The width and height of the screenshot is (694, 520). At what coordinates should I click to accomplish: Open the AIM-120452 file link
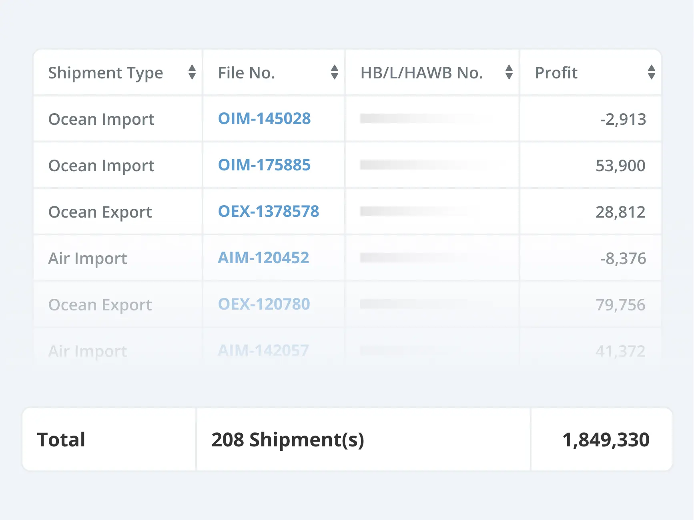point(263,258)
